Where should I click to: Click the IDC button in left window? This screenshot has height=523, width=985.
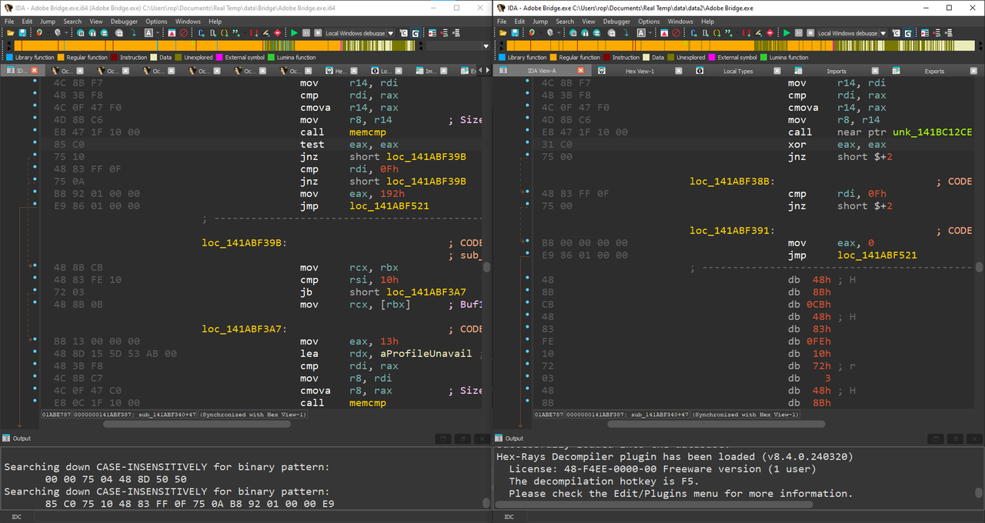[17, 517]
